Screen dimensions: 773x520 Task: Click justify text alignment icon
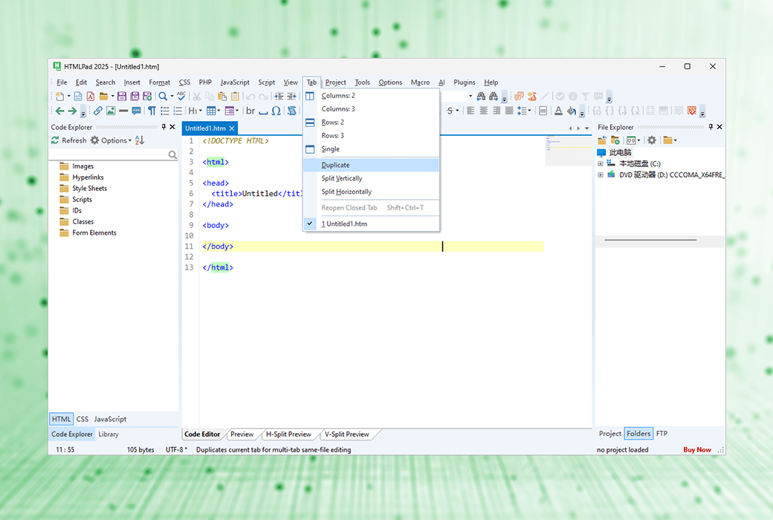(509, 111)
